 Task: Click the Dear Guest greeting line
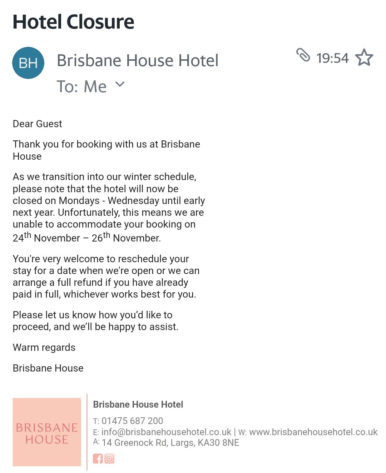tap(38, 124)
